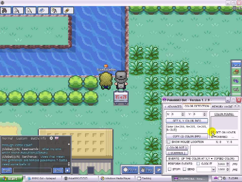
Task: Use the third hotkey curved fishing rod
Action: click(31, 11)
